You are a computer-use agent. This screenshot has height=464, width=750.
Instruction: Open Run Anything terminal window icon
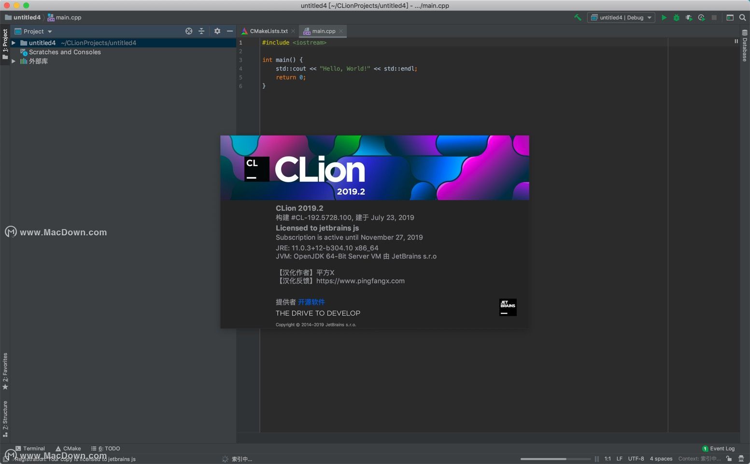click(x=730, y=17)
